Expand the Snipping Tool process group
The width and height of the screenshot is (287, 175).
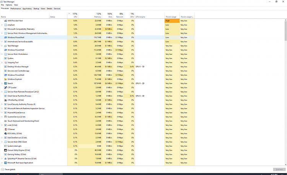(x=2, y=63)
